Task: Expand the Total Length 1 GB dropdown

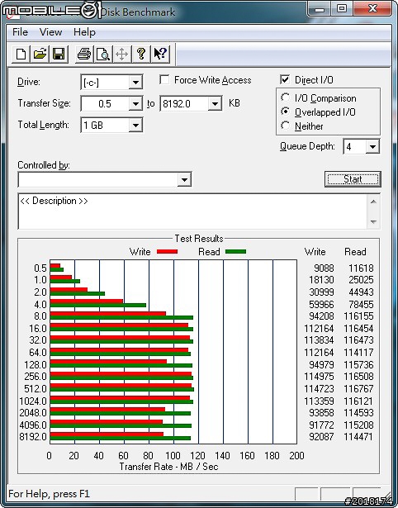Action: coord(135,125)
